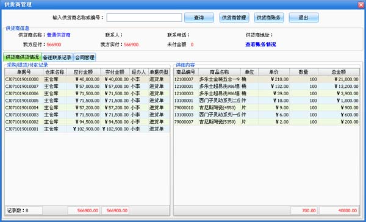366x222 pixels.
Task: Switch to the 备注联系记录 tab
Action: [x=57, y=57]
